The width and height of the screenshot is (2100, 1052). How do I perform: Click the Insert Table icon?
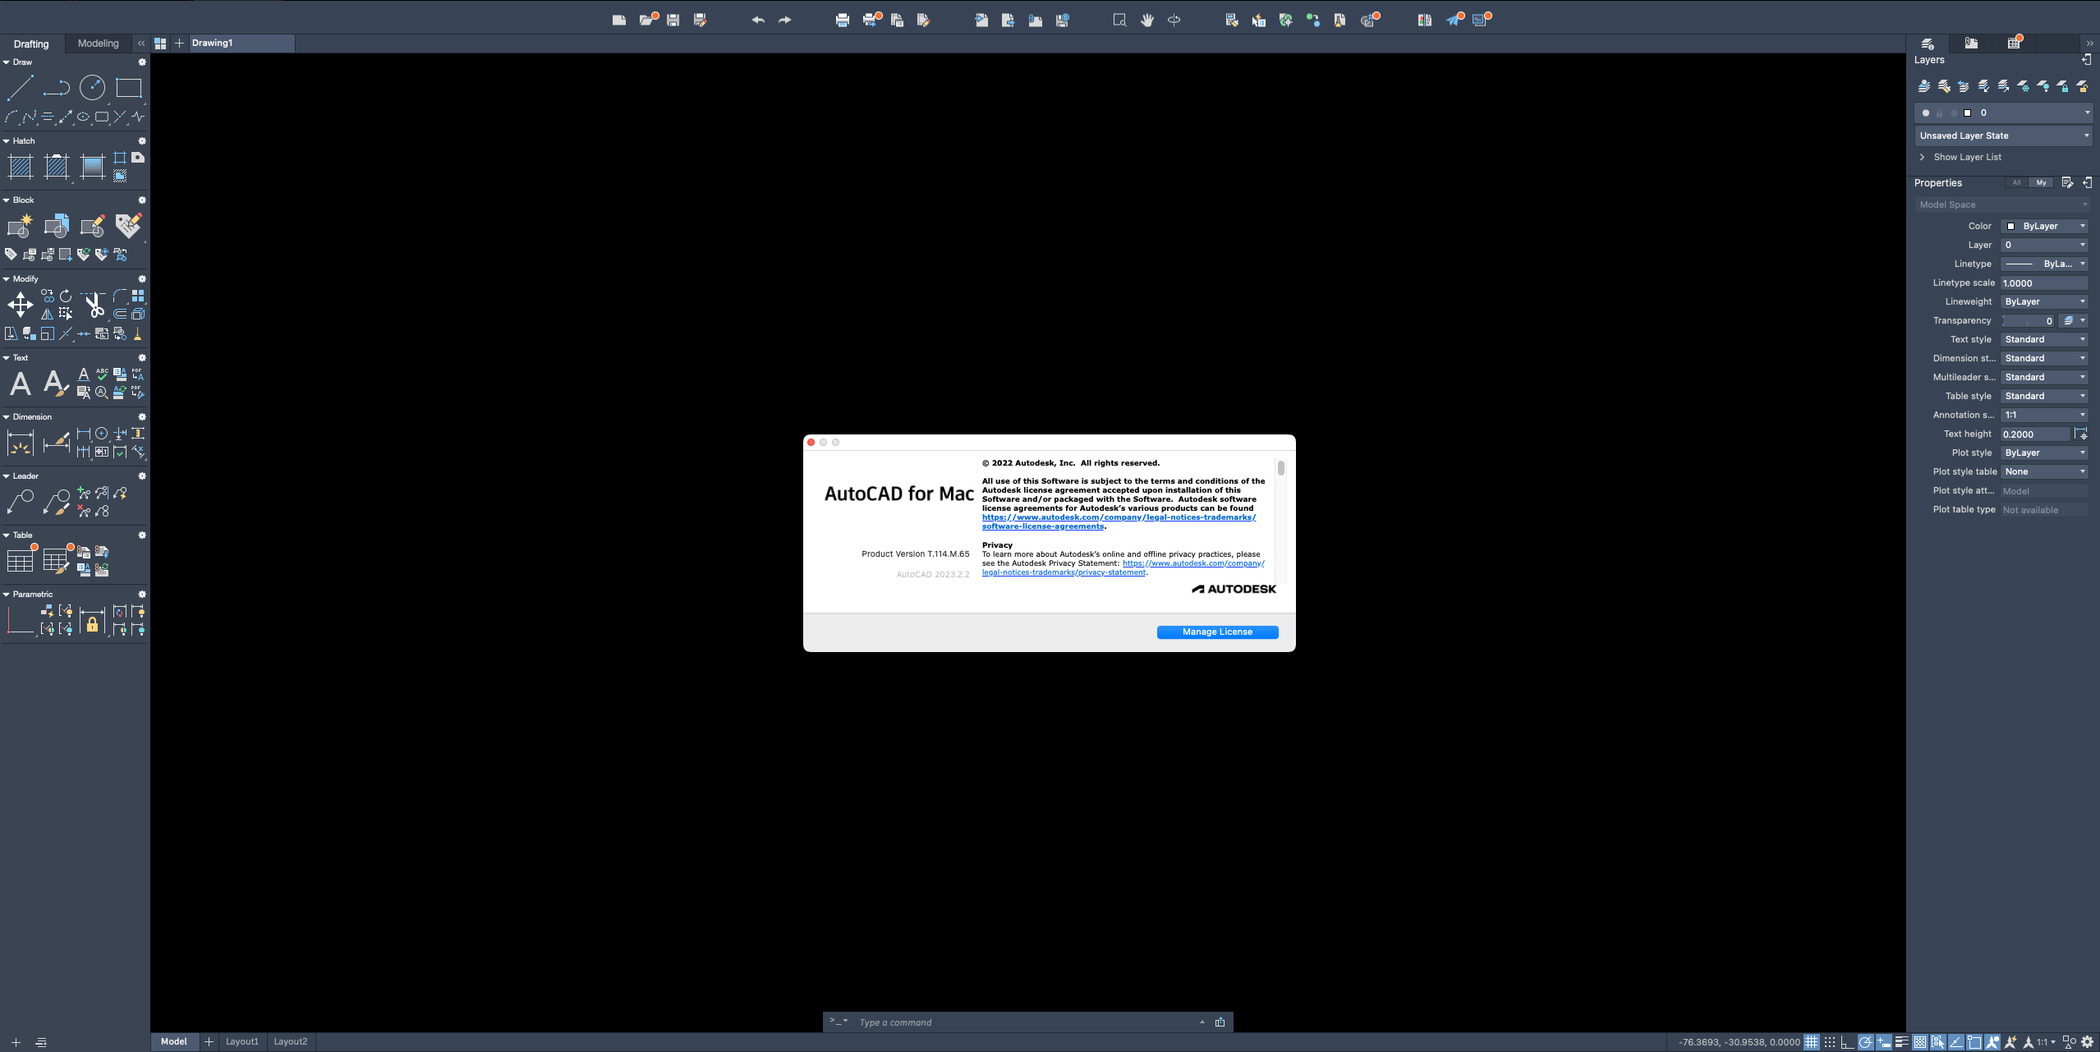click(x=20, y=561)
